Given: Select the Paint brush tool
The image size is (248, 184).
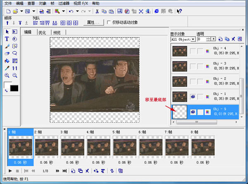Looking at the screenshot, I should point(7,46).
